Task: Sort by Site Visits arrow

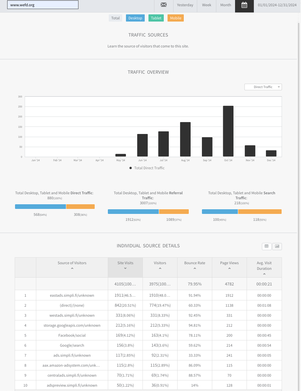Action: [125, 268]
